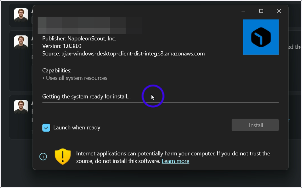
Task: Click second avatar in background window
Action: click(21, 43)
